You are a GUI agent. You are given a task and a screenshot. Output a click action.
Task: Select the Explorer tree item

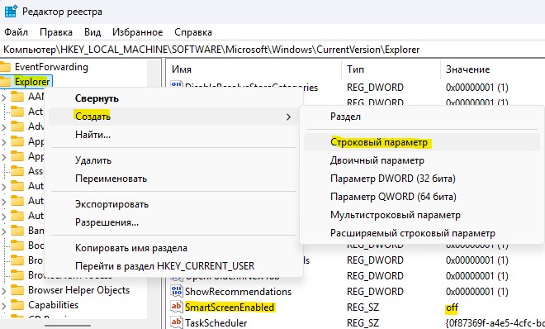click(32, 82)
